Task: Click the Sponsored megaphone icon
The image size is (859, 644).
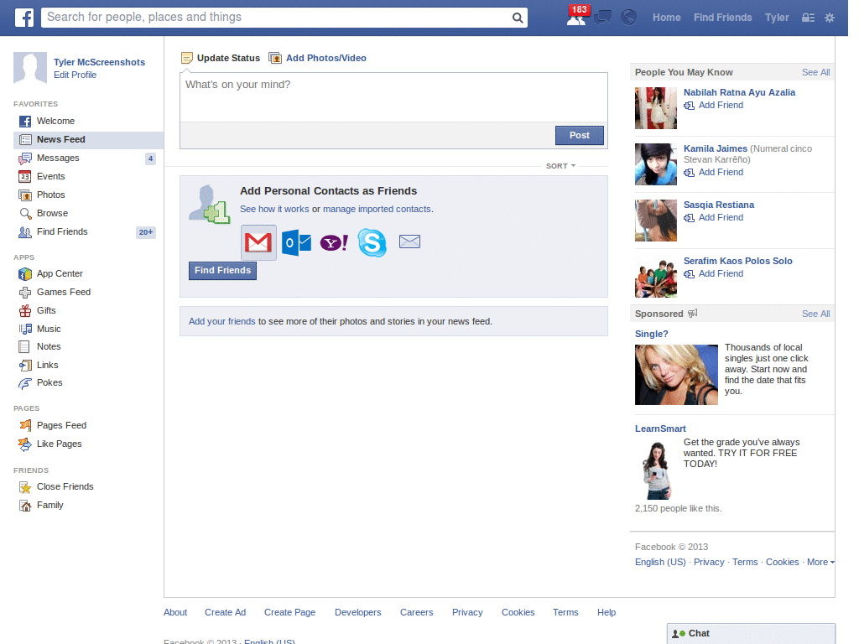Action: (x=692, y=314)
